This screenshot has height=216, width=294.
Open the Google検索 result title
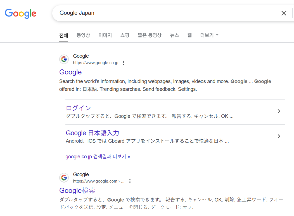click(x=77, y=191)
